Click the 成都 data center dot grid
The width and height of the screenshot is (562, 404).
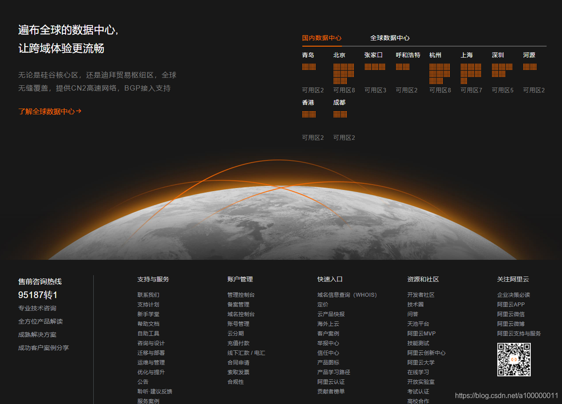click(x=340, y=114)
